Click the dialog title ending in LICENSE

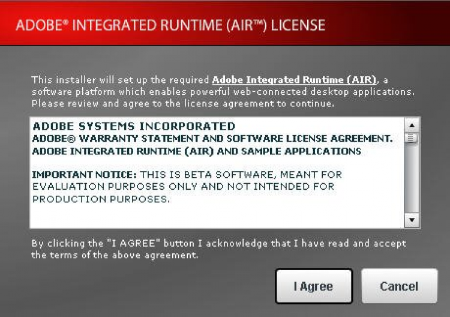[170, 25]
